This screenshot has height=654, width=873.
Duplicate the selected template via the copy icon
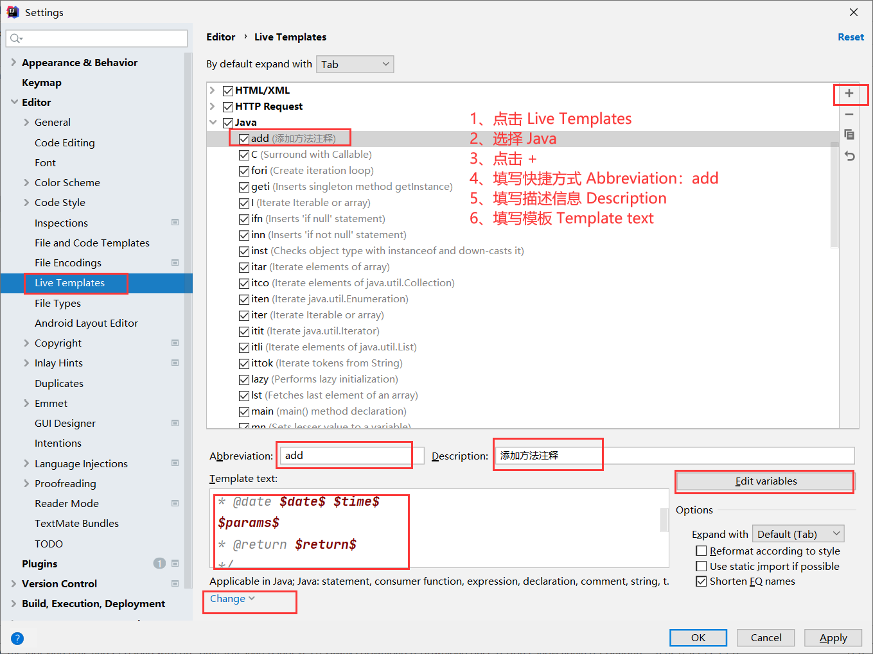(849, 134)
